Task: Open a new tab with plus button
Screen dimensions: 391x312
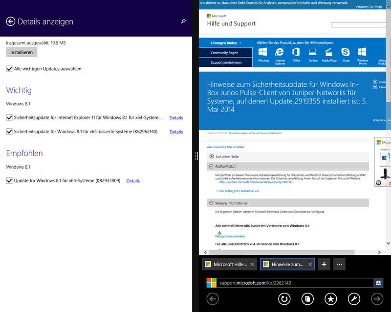Action: [324, 264]
